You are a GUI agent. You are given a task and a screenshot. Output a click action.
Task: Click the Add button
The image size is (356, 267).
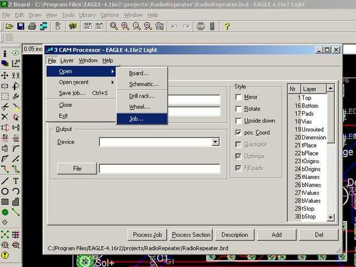pyautogui.click(x=277, y=235)
